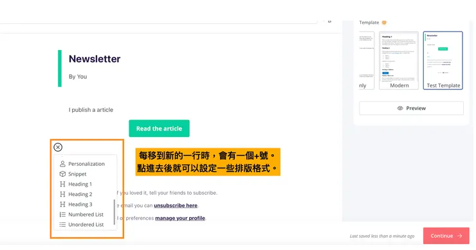Open the unsubscribe here link
The height and width of the screenshot is (250, 476).
coord(176,206)
